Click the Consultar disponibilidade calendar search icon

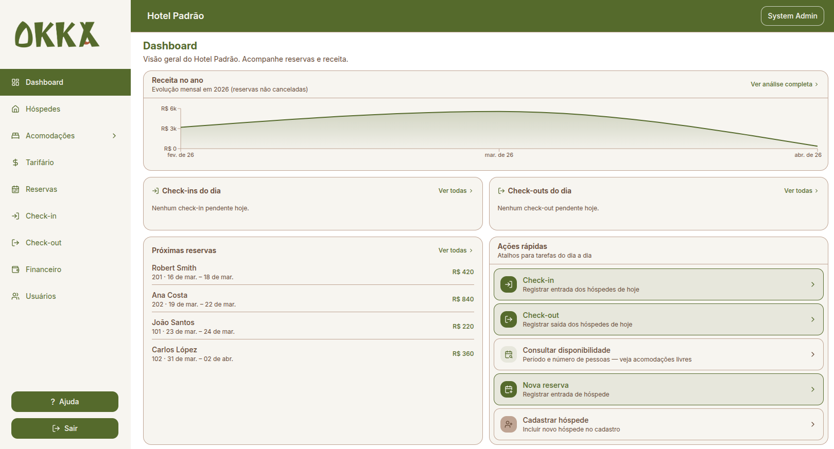(509, 354)
